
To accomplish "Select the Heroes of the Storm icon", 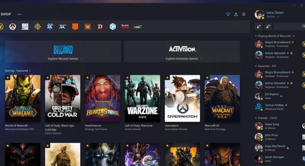I will click(x=113, y=27).
